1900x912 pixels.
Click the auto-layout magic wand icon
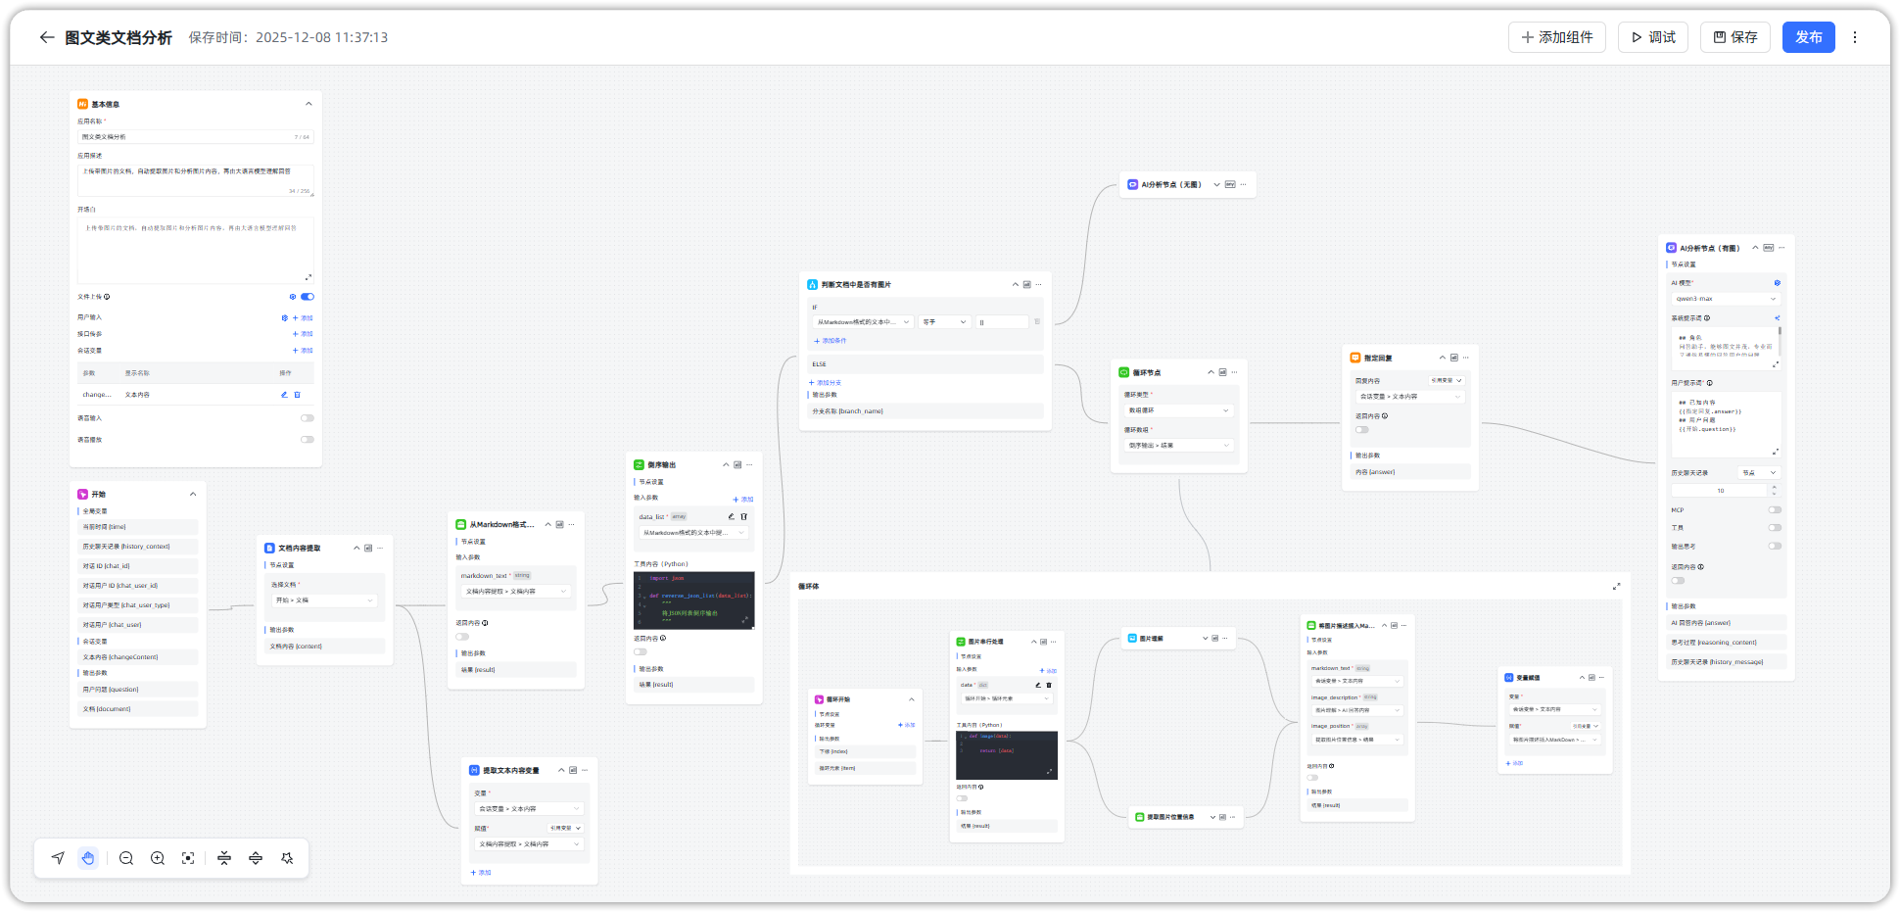pos(287,858)
